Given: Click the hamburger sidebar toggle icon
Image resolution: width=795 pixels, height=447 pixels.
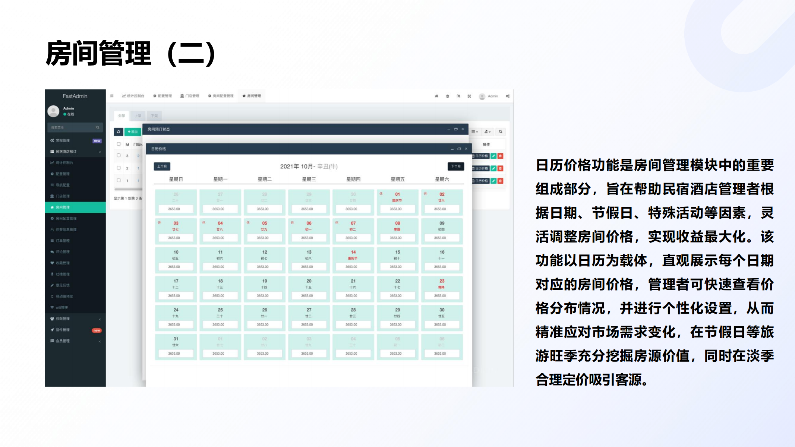Looking at the screenshot, I should tap(112, 96).
